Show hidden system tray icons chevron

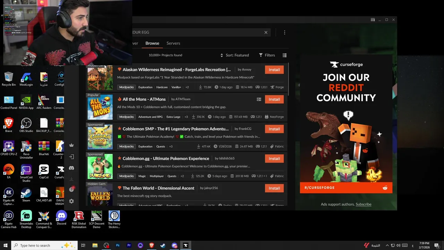[x=387, y=245]
